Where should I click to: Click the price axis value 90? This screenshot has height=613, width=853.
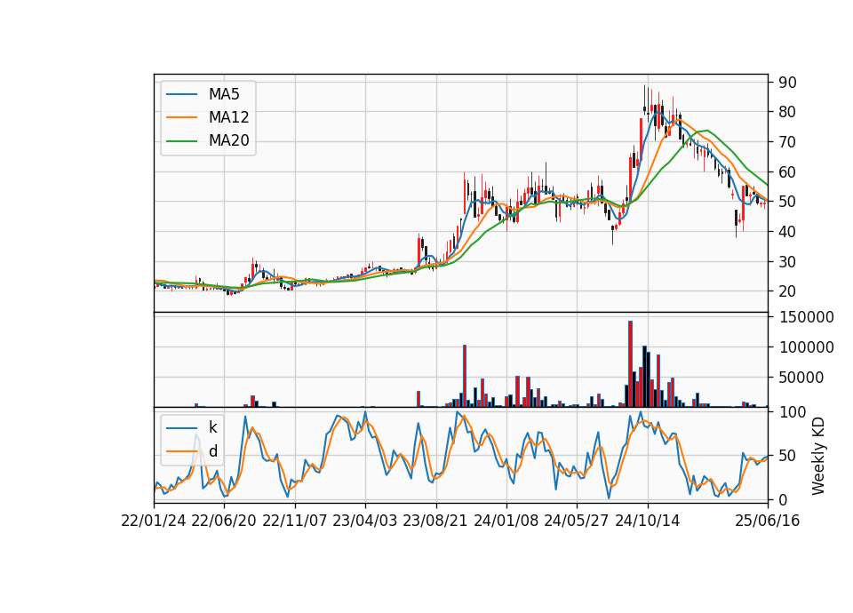pyautogui.click(x=788, y=83)
